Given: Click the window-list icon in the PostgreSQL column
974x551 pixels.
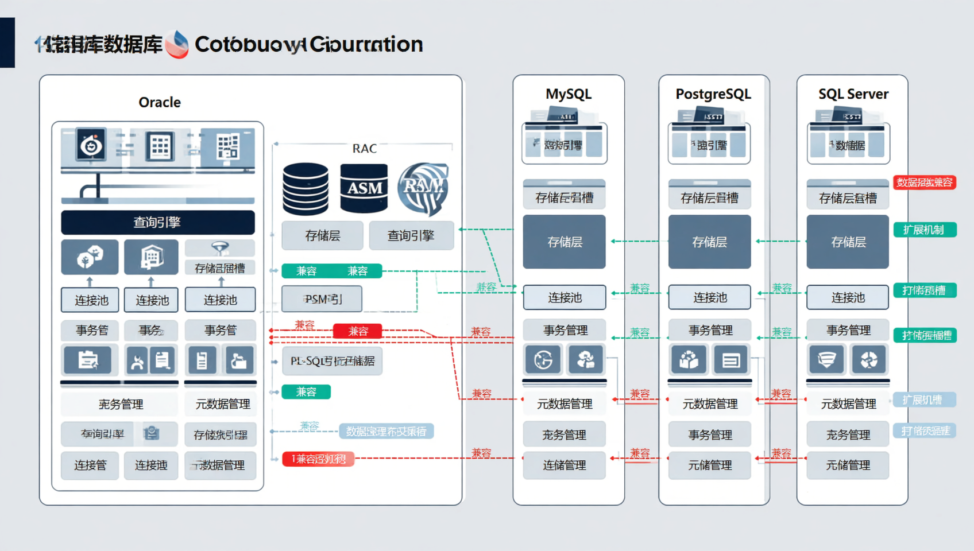Looking at the screenshot, I should pos(731,360).
